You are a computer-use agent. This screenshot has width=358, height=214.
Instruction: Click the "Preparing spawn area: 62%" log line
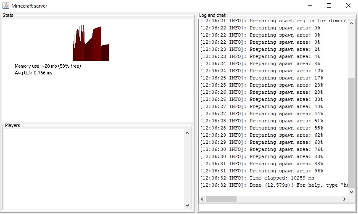261,135
